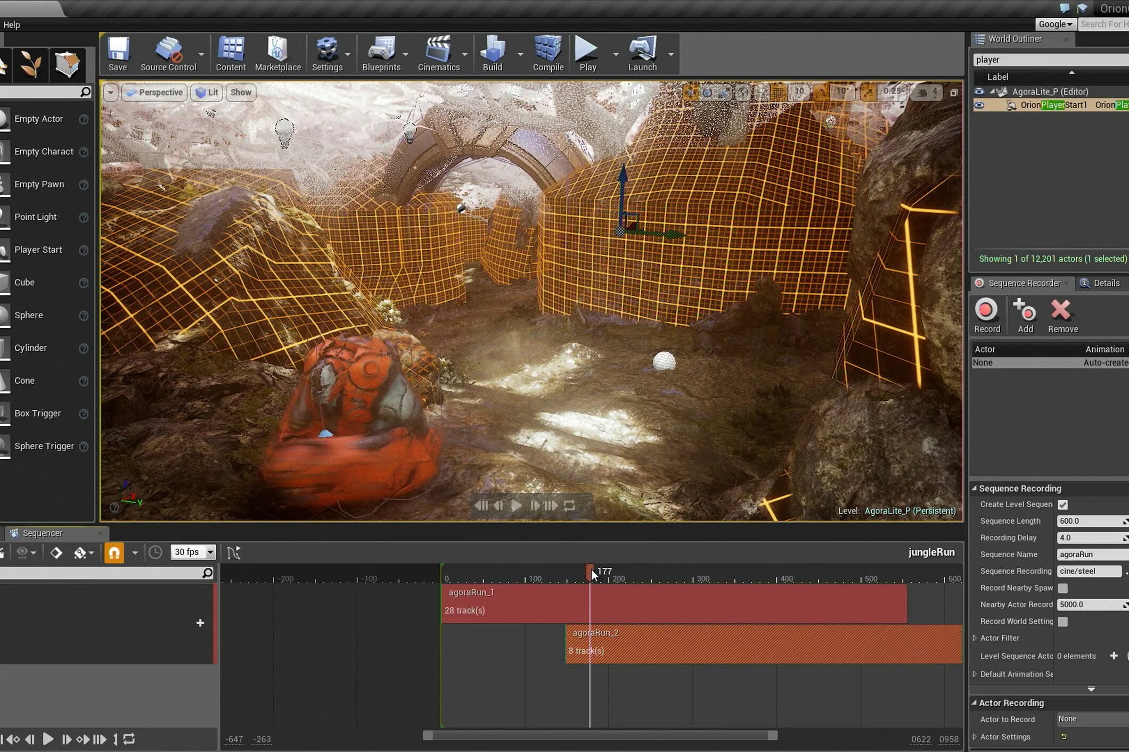Toggle Create Level Sequence checkbox
This screenshot has width=1129, height=752.
(1062, 505)
